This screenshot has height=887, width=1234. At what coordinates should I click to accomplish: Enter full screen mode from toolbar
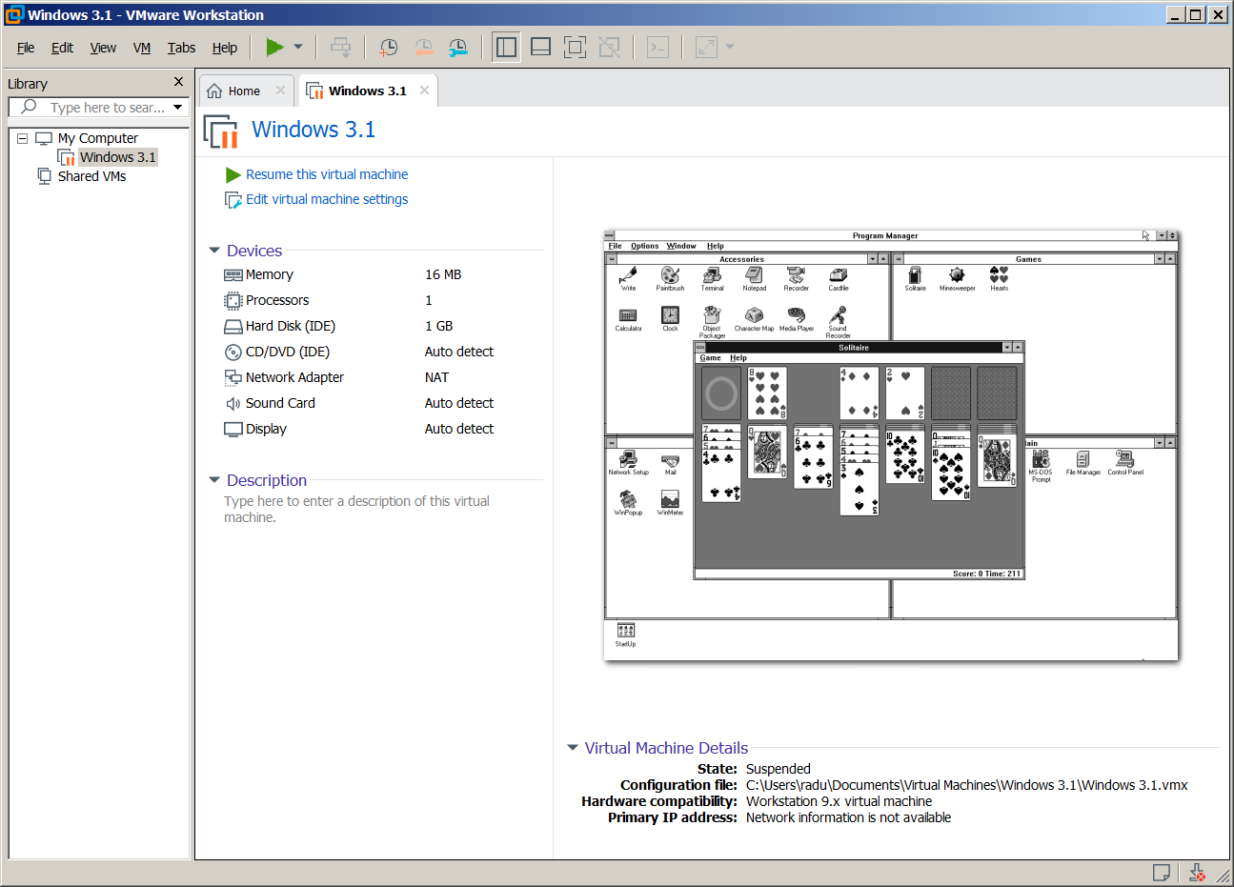pos(575,47)
